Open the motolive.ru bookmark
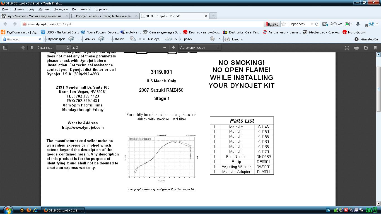The image size is (381, 214). [x=131, y=32]
